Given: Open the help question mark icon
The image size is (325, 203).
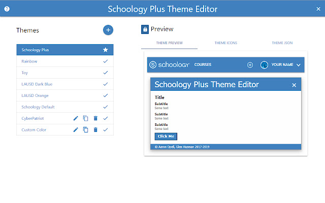Looking at the screenshot, I should click(7, 9).
